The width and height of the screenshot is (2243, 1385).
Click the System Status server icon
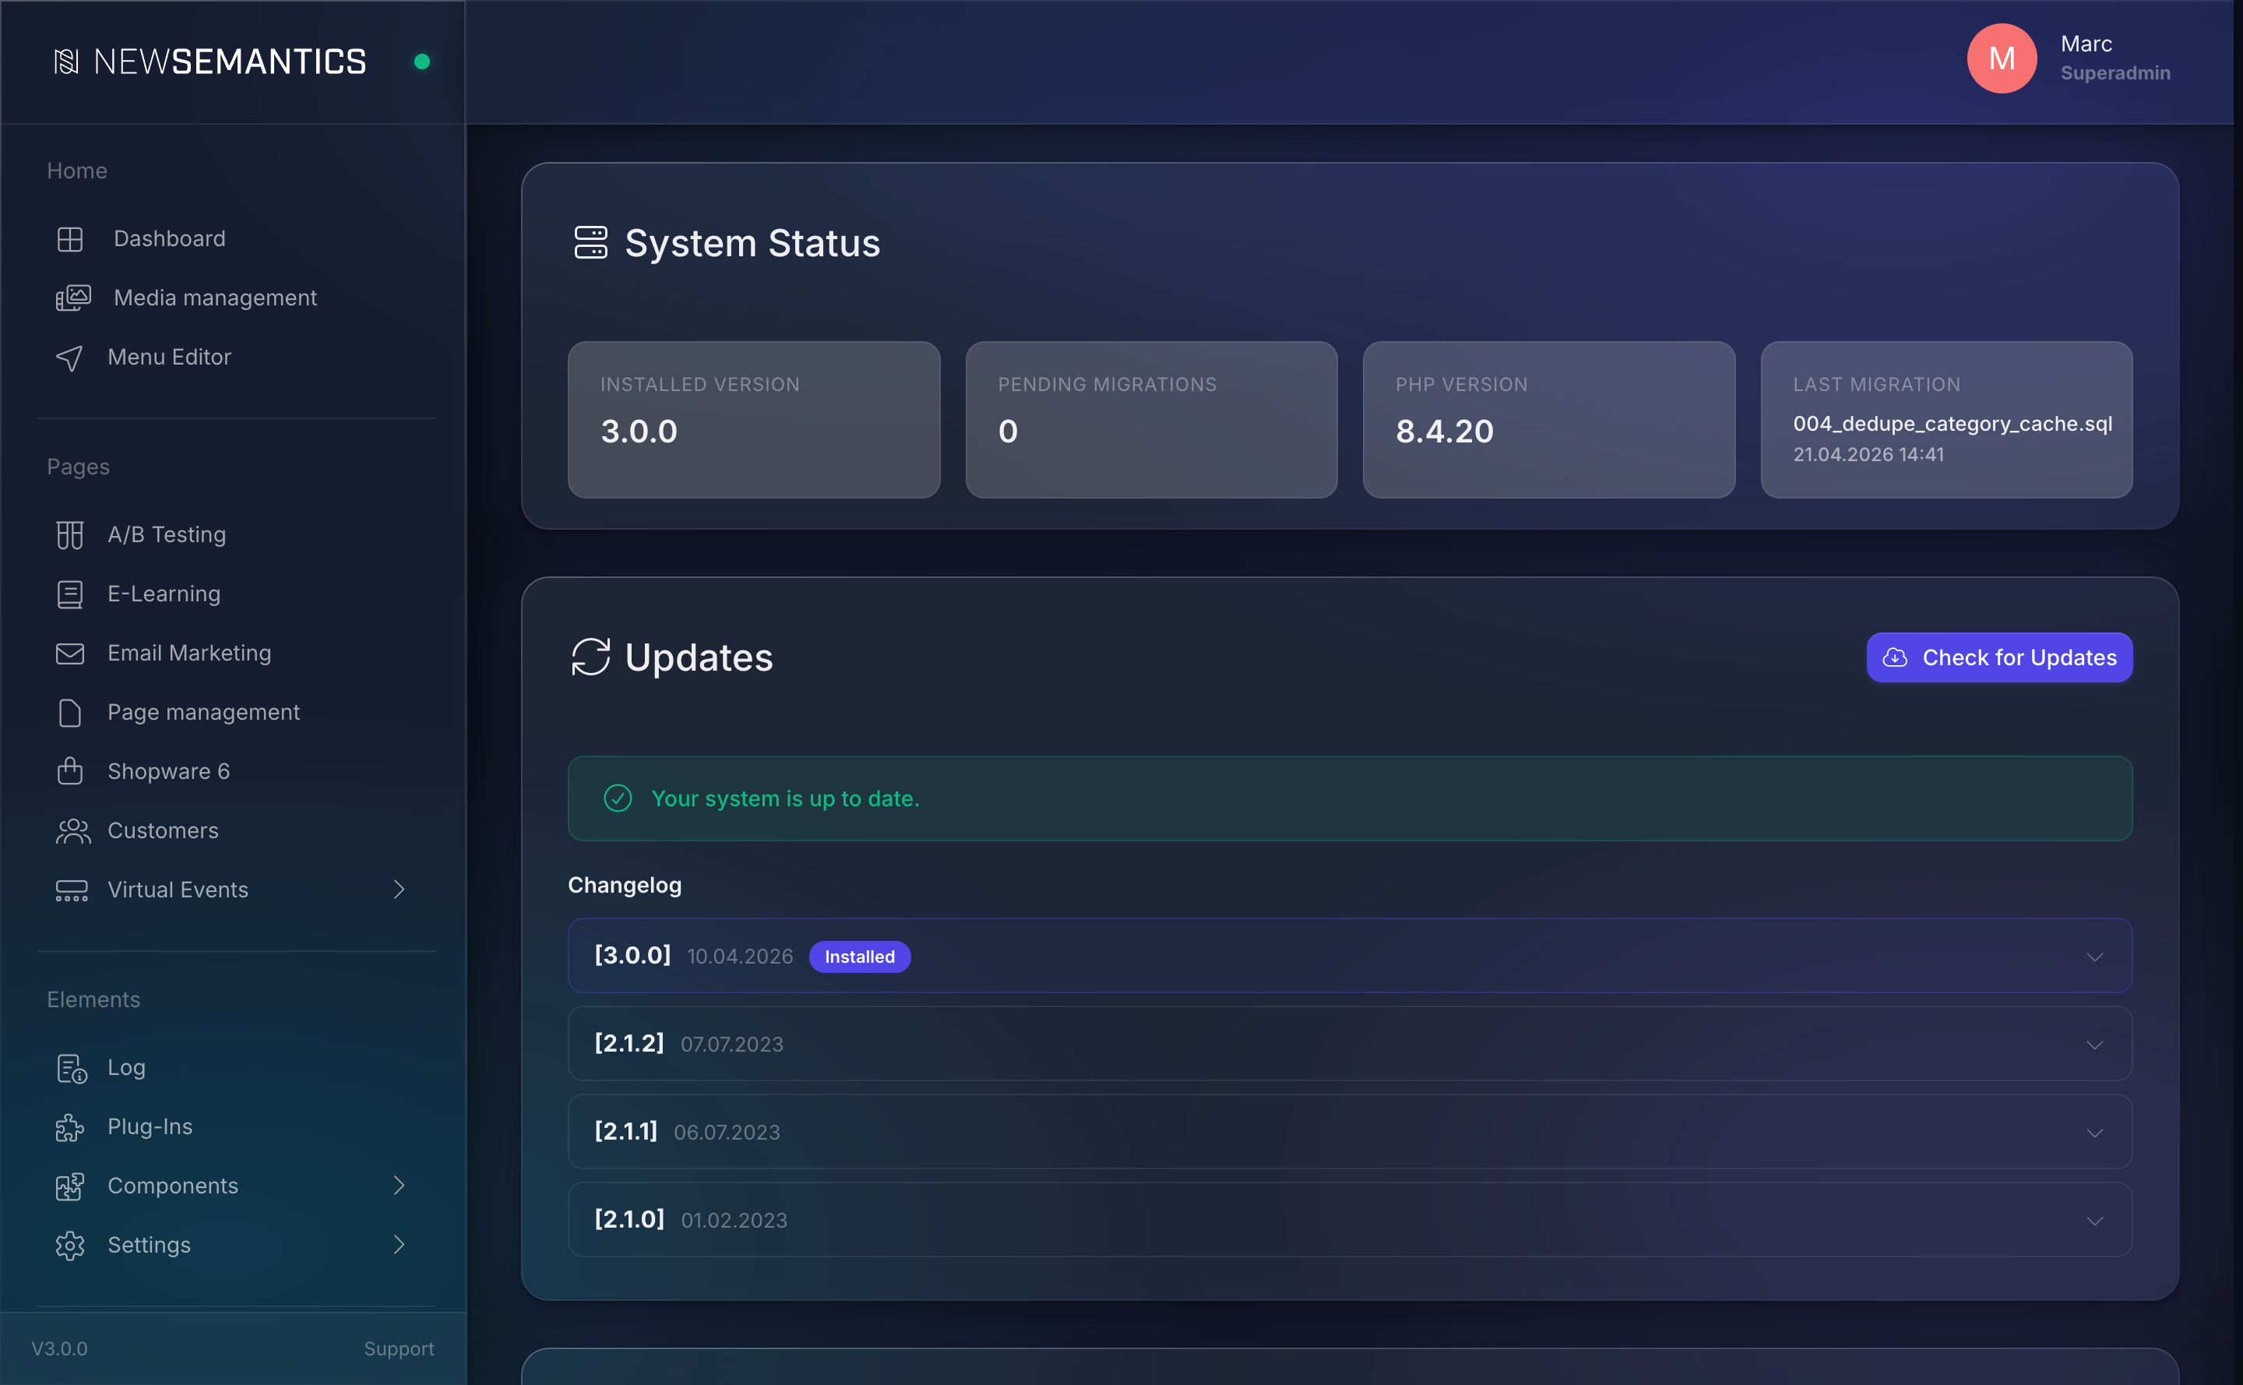coord(591,243)
